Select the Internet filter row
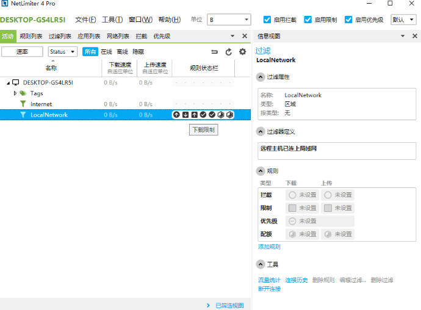421x310 pixels. point(125,104)
